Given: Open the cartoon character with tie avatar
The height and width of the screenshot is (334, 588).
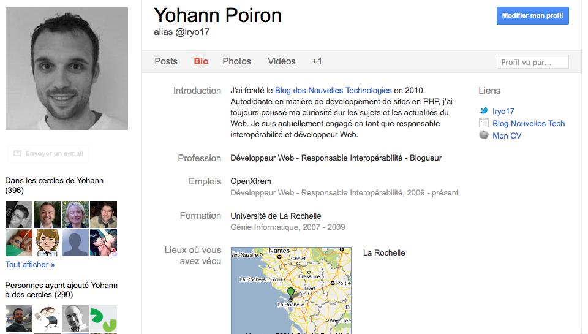Looking at the screenshot, I should (47, 243).
